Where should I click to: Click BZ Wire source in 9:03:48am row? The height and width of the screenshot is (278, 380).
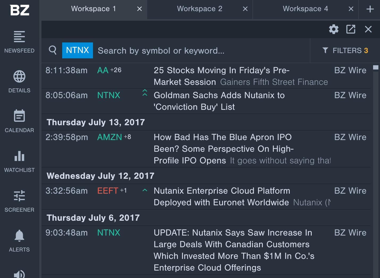pyautogui.click(x=350, y=233)
